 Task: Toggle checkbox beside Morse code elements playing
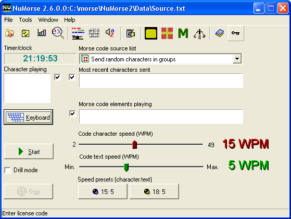pyautogui.click(x=72, y=113)
